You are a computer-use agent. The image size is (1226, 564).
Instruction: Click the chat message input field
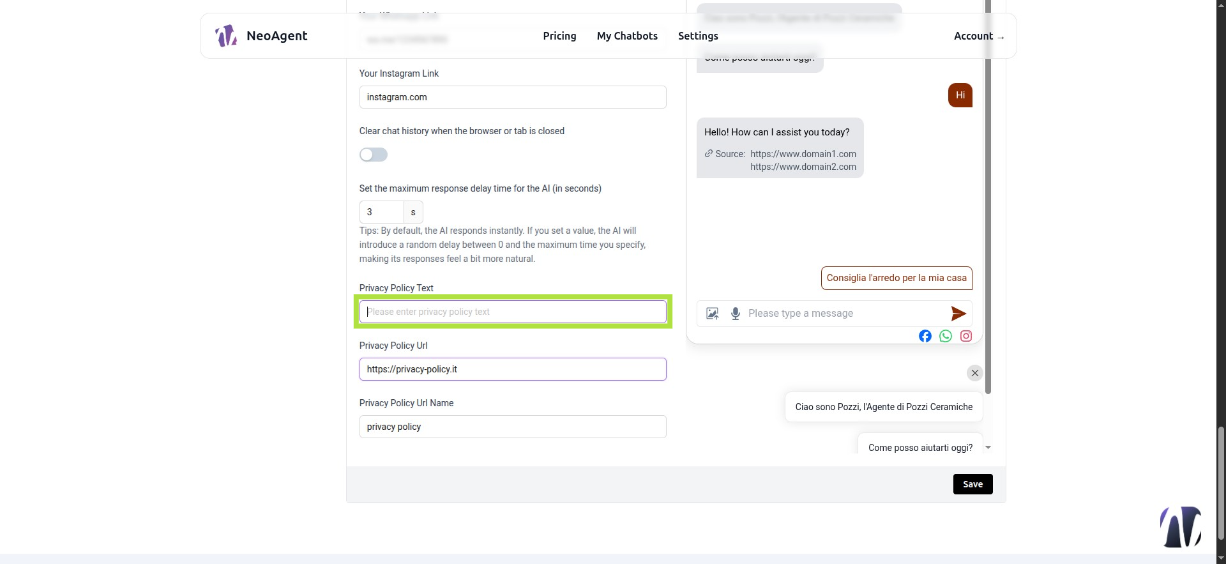[844, 313]
